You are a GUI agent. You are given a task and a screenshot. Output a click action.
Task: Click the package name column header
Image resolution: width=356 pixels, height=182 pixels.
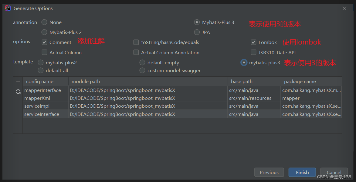tap(311, 82)
